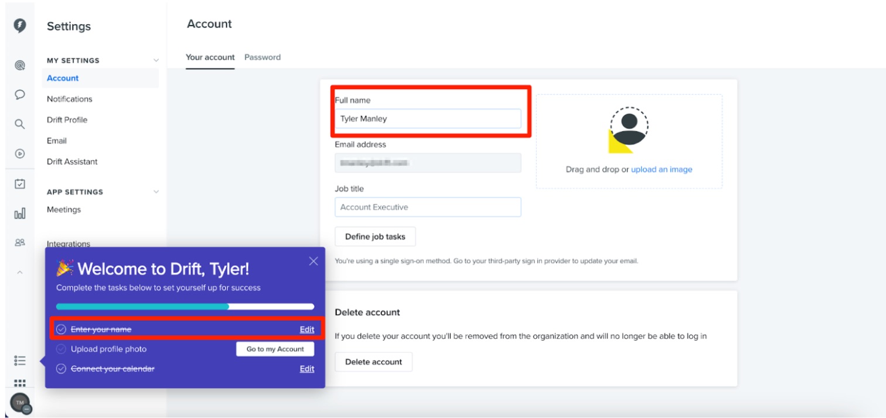
Task: Click the check circle beside Enter your name
Action: (61, 330)
